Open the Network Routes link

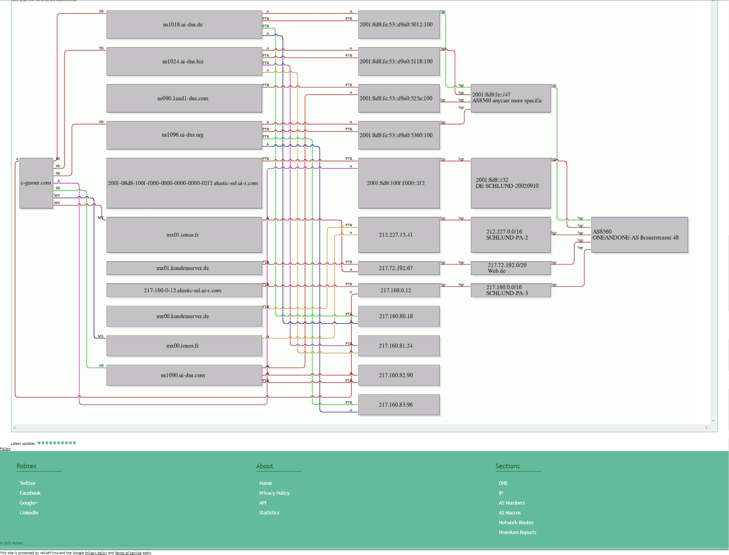click(x=516, y=522)
